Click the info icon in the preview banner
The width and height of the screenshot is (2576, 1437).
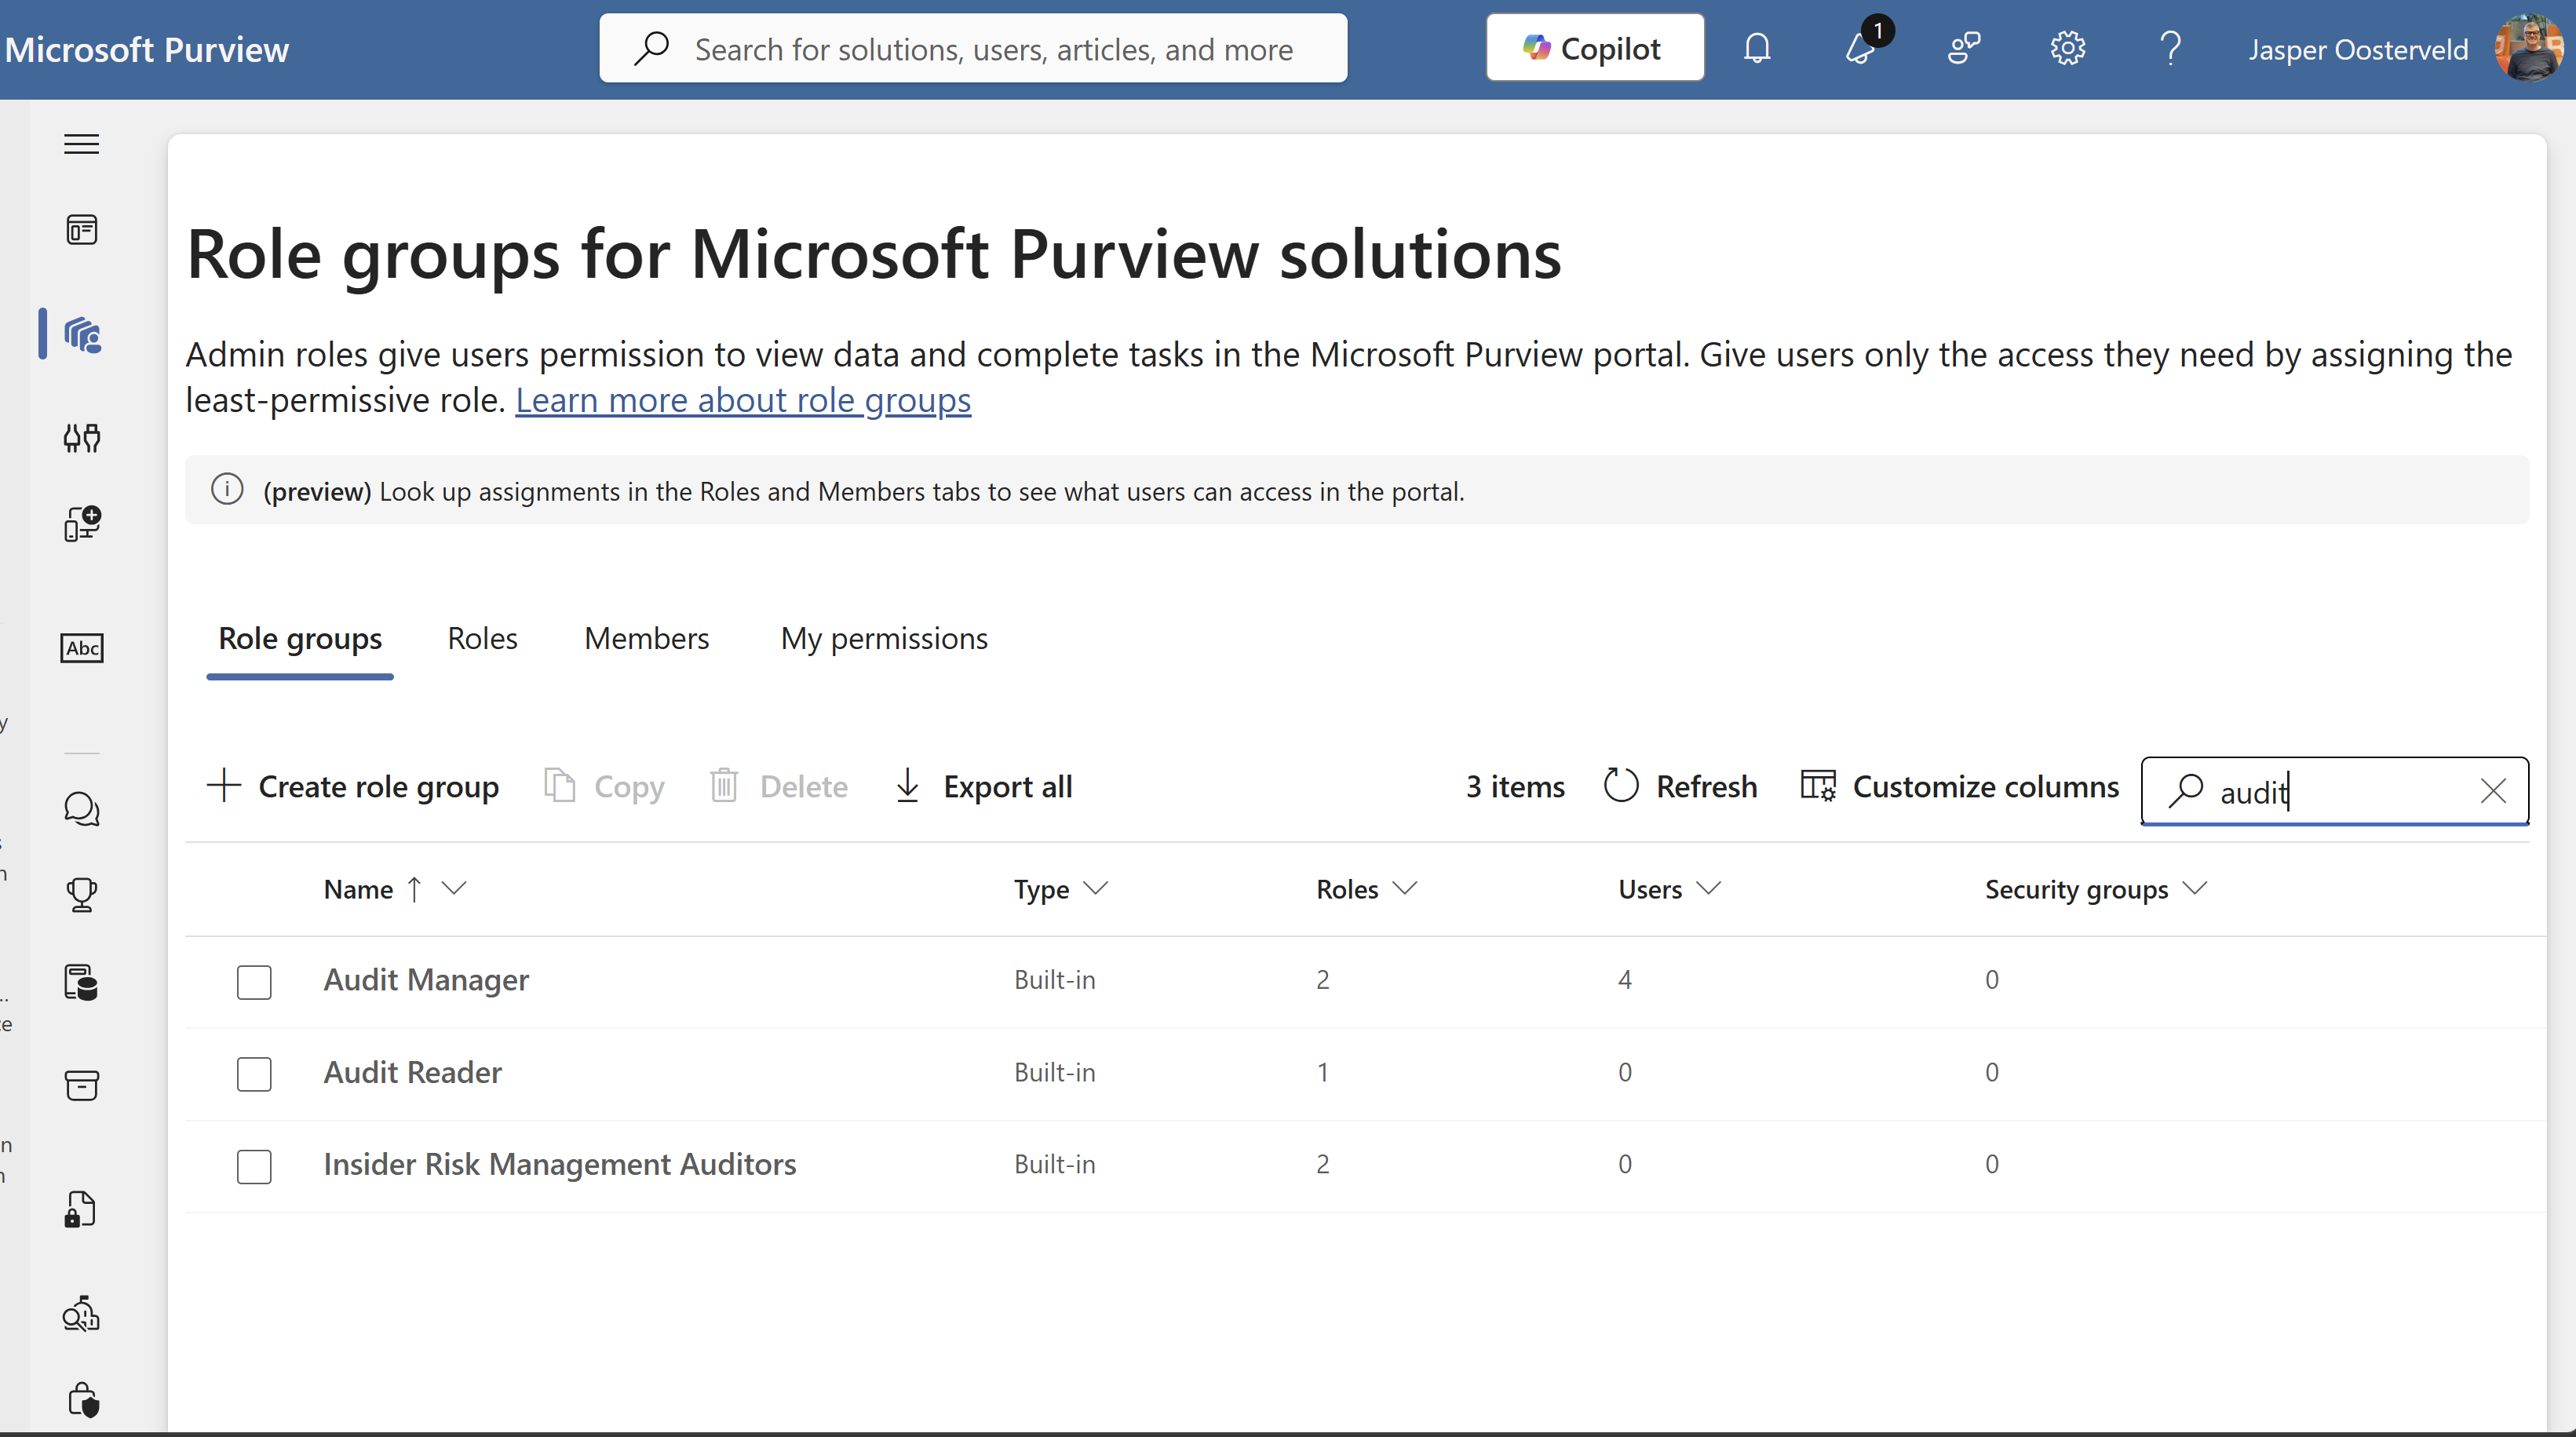click(227, 490)
